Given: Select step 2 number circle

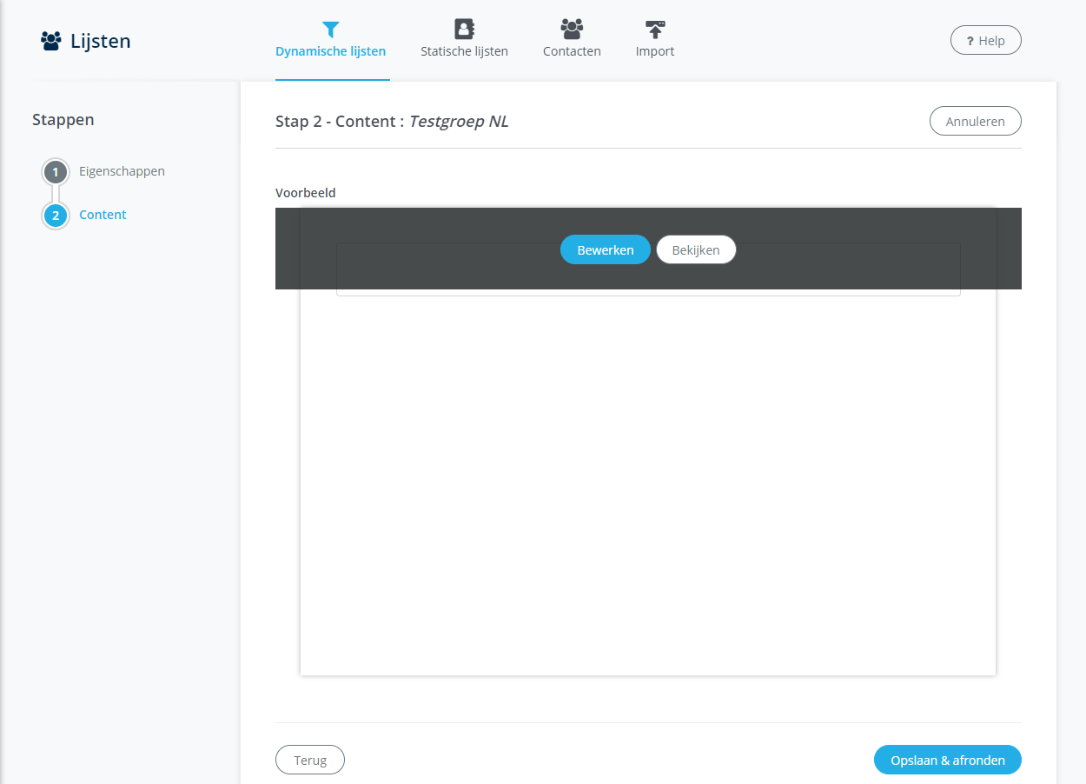Looking at the screenshot, I should coord(56,216).
